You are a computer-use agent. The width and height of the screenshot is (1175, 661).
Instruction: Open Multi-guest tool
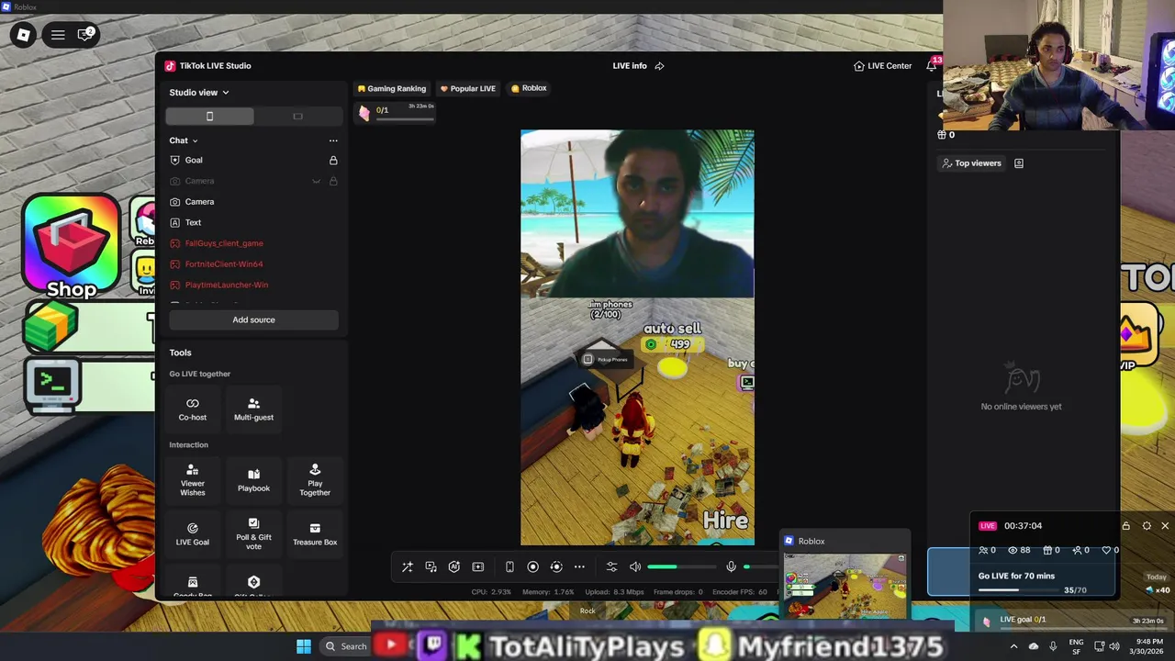(x=253, y=409)
